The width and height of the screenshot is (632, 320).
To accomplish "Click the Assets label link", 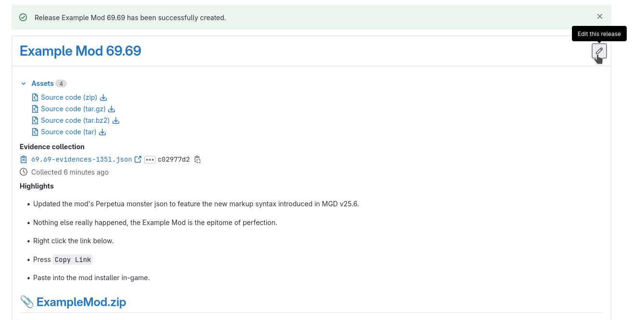I will 42,83.
